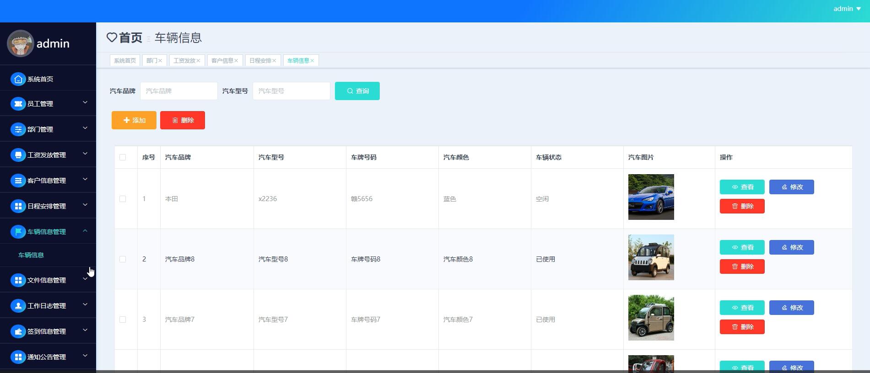Click the 员工管理 sidebar icon
The image size is (870, 373).
pos(18,104)
